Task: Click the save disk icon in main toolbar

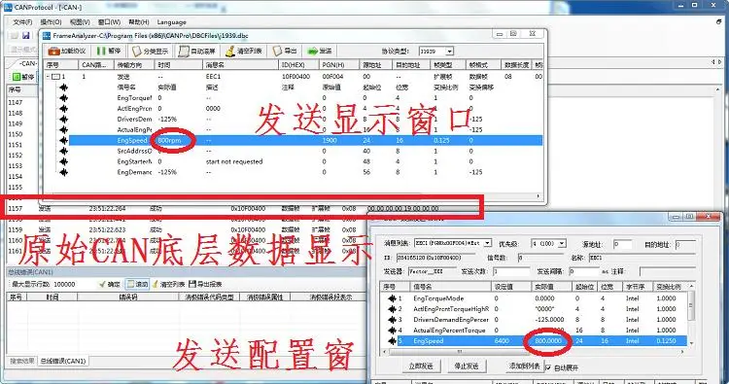Action: (26, 36)
